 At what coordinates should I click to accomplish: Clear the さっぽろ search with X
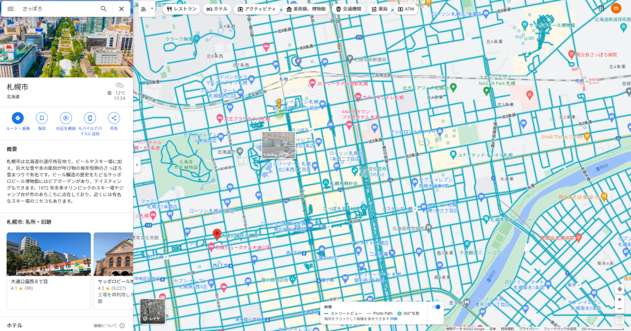[121, 9]
